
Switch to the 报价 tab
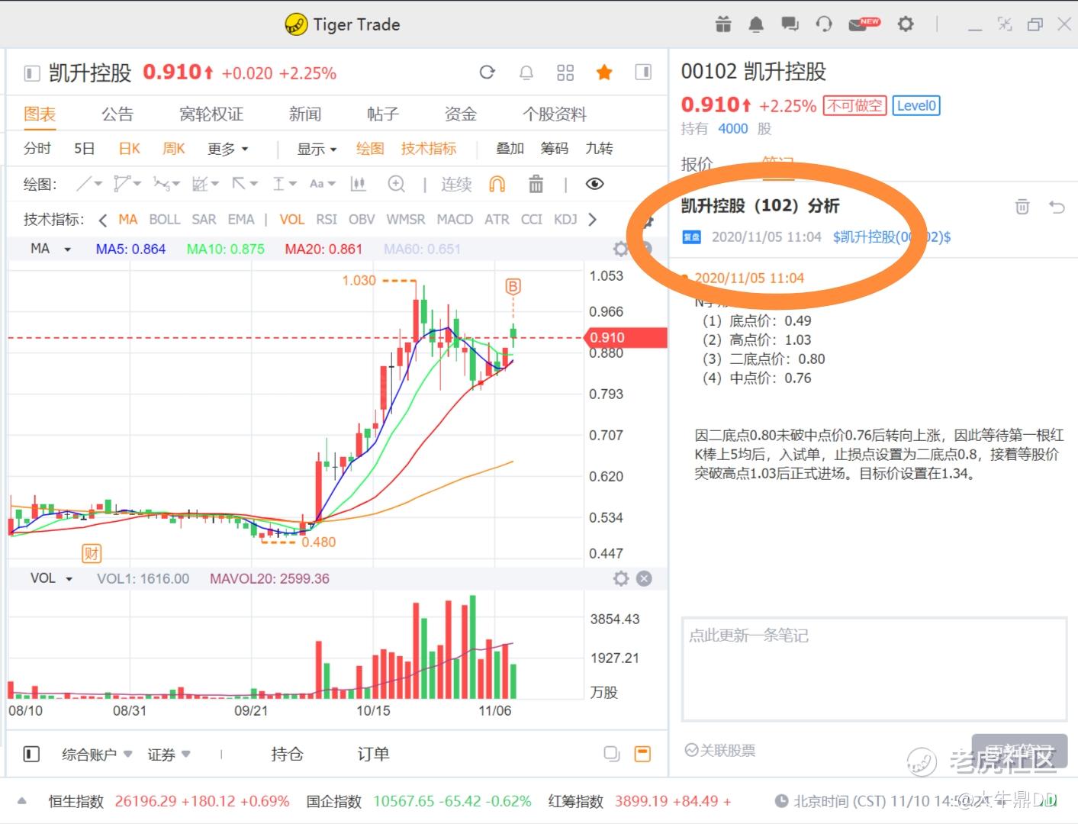[x=697, y=164]
